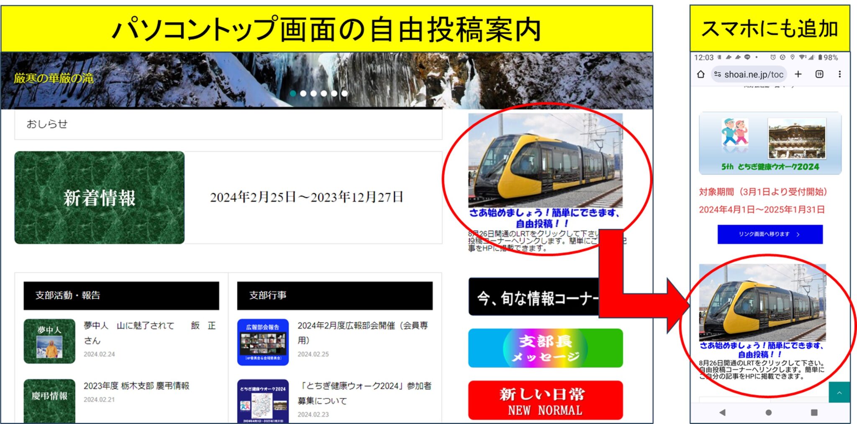Select the third carousel dot indicator
857x424 pixels.
click(x=313, y=93)
